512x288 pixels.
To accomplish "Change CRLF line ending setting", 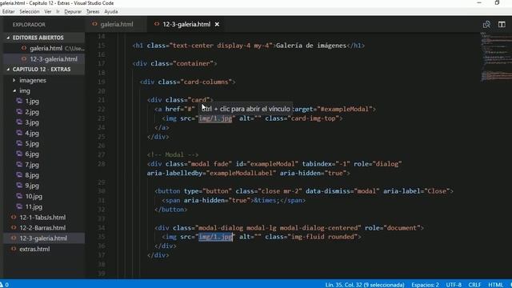I will (474, 285).
